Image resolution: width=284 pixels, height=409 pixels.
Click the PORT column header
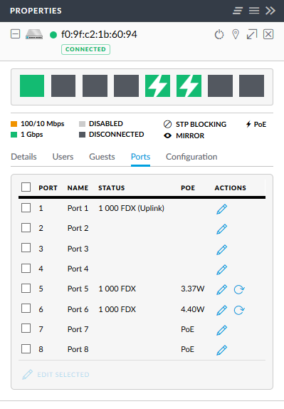pyautogui.click(x=48, y=188)
